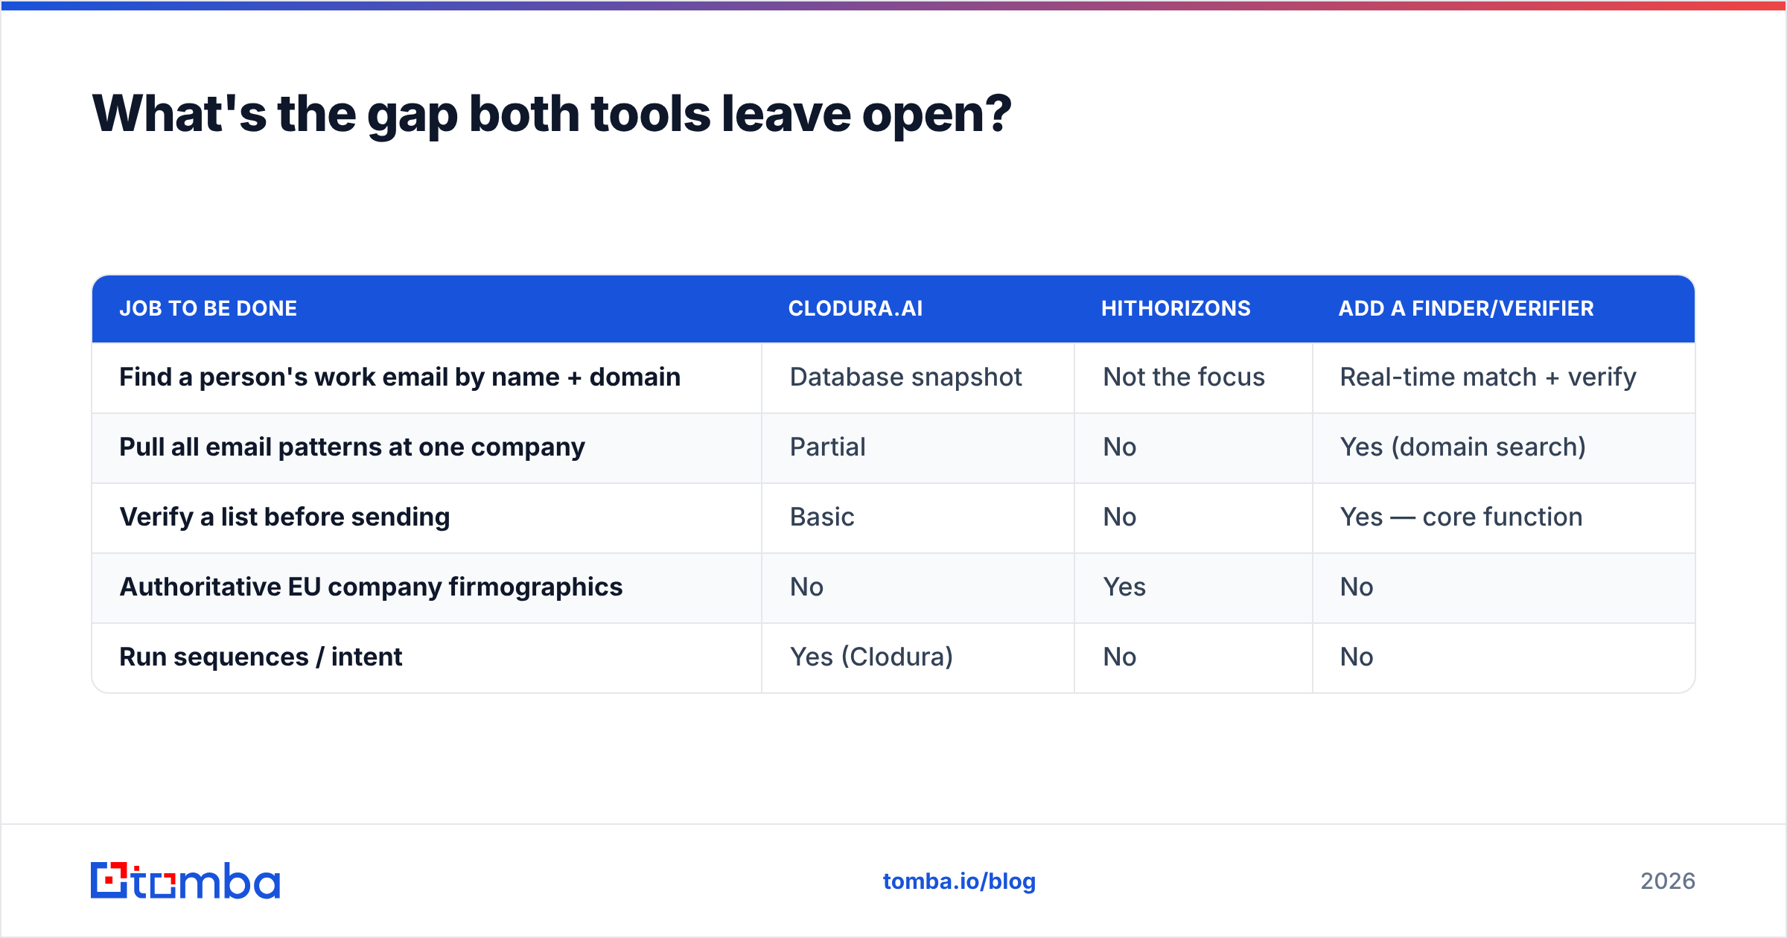The height and width of the screenshot is (938, 1787).
Task: Select "Pull all email patterns at one company"
Action: (352, 447)
